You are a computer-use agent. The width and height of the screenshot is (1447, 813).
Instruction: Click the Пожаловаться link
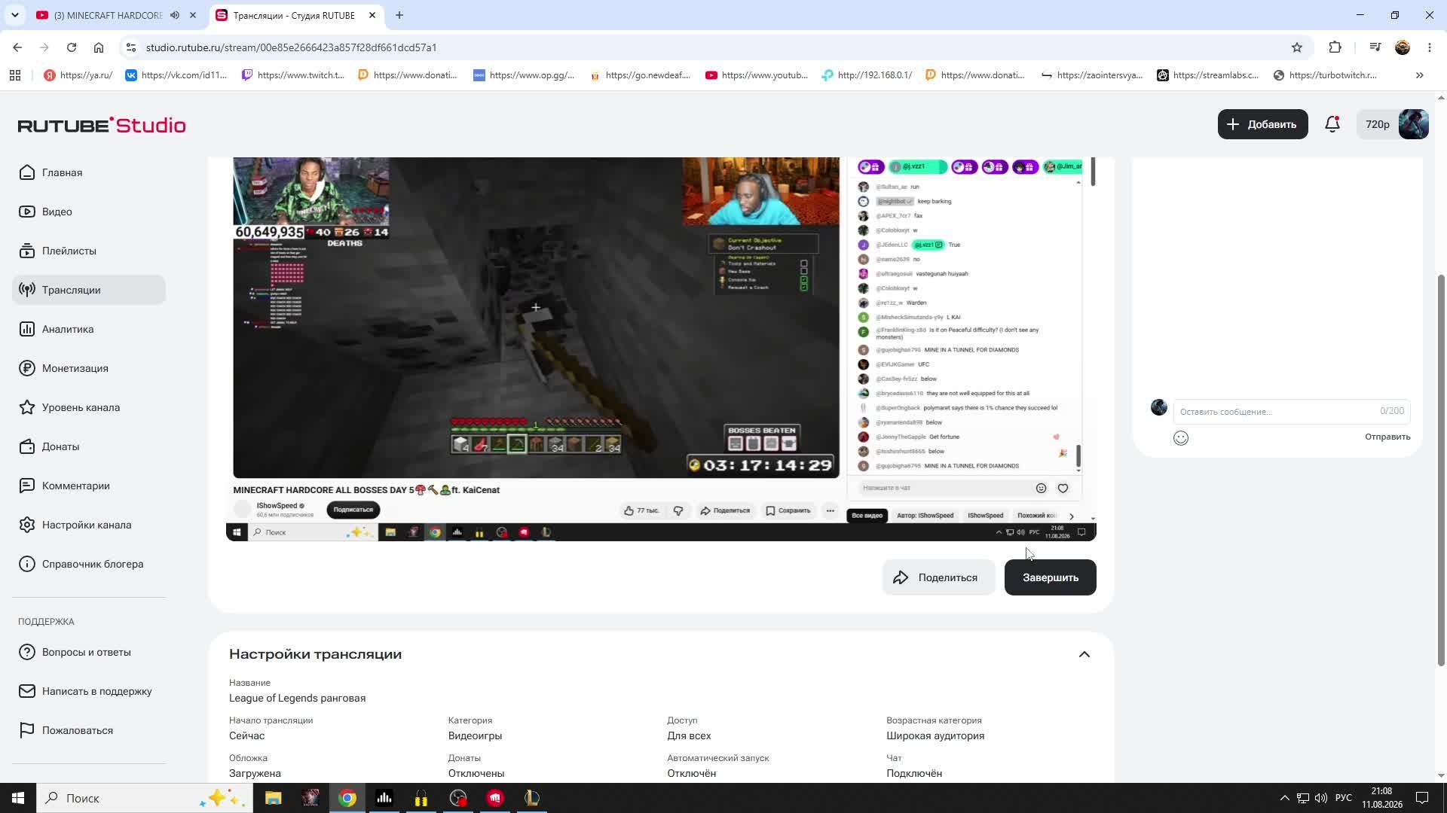(x=89, y=730)
